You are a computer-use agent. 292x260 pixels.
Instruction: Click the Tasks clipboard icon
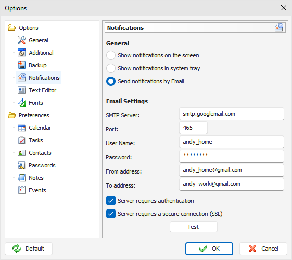point(22,140)
